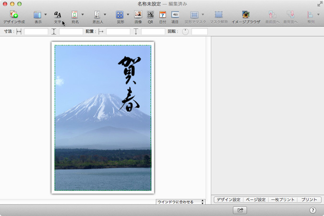Insert date using 日付 icon
The width and height of the screenshot is (324, 216).
point(163,15)
